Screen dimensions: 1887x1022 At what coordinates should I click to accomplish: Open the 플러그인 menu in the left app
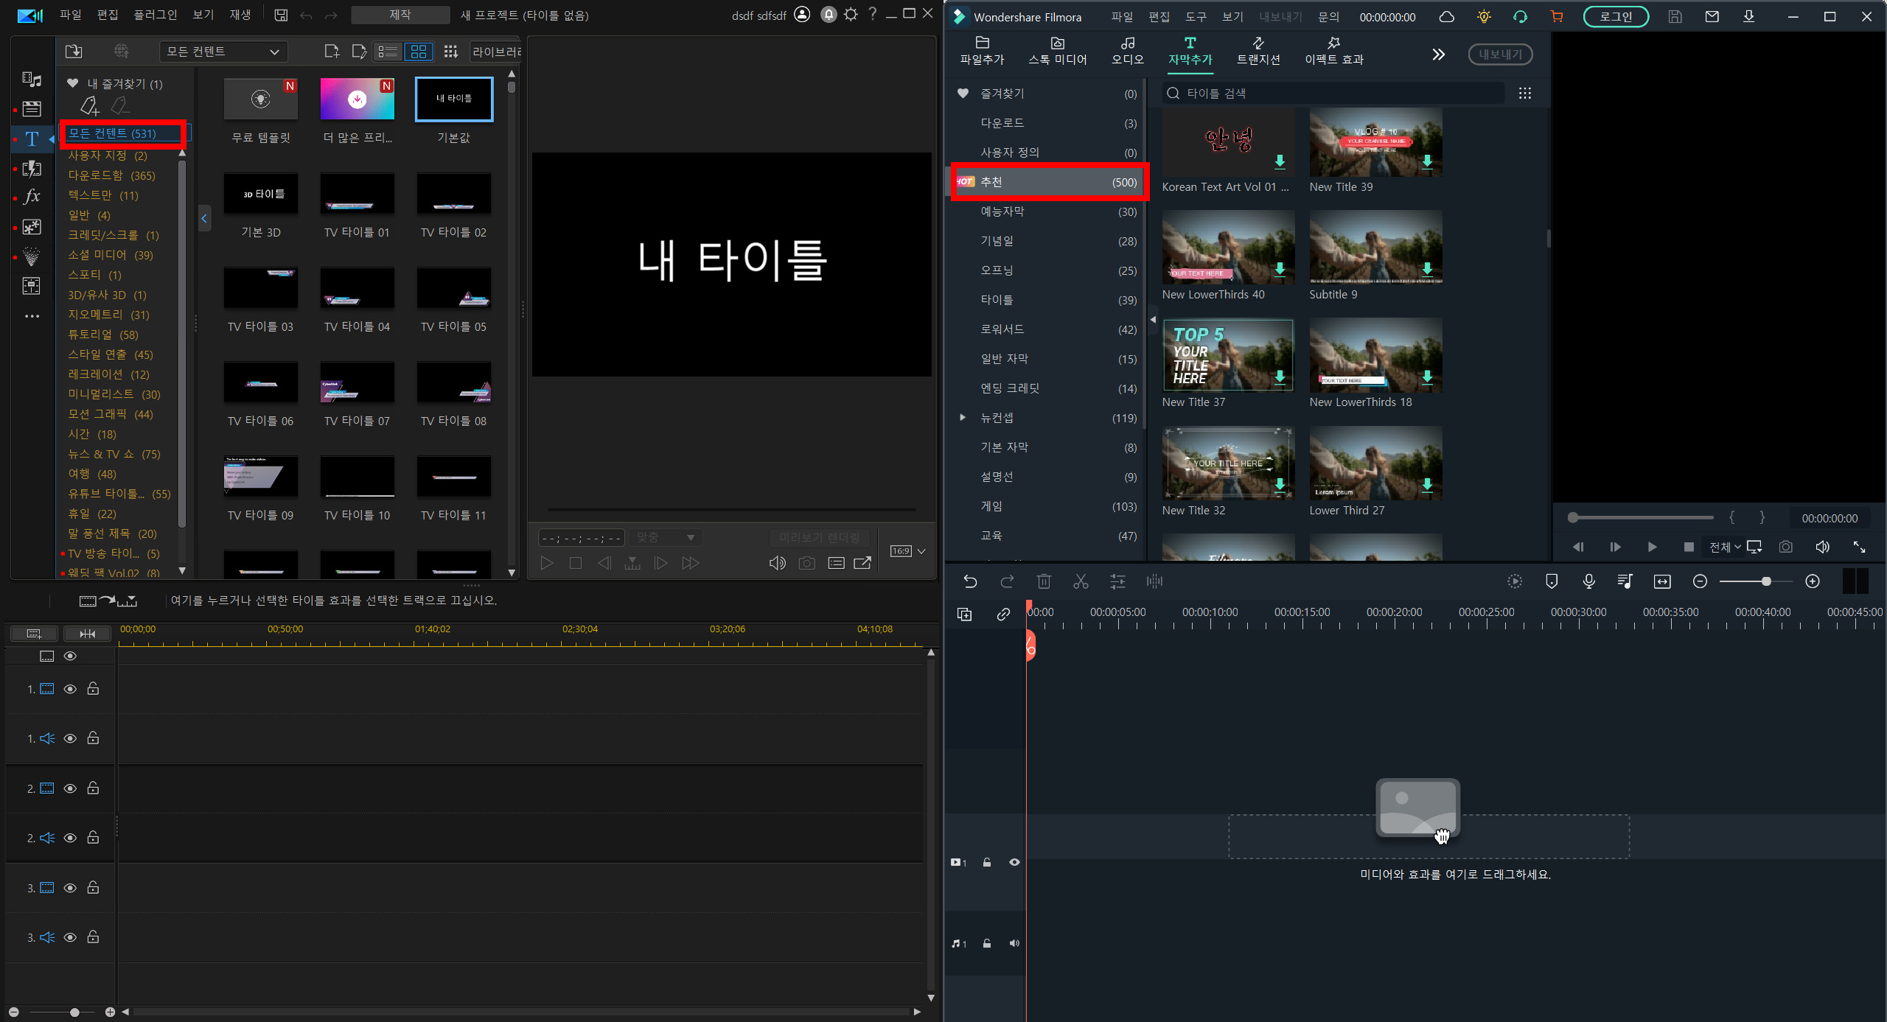point(156,14)
